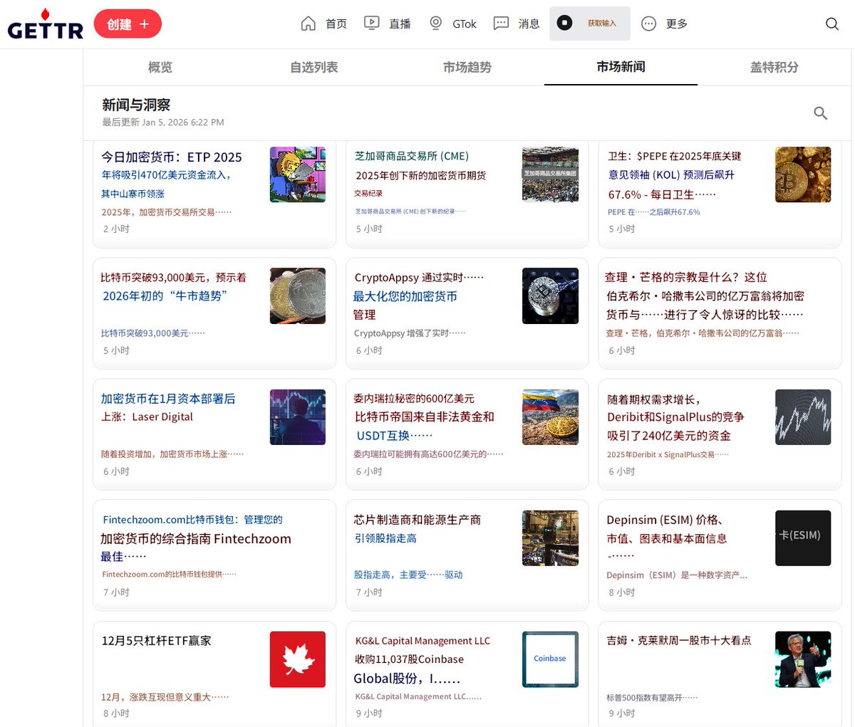Viewport: 855px width, 727px height.
Task: Open the 自选列表 tab
Action: tap(313, 68)
